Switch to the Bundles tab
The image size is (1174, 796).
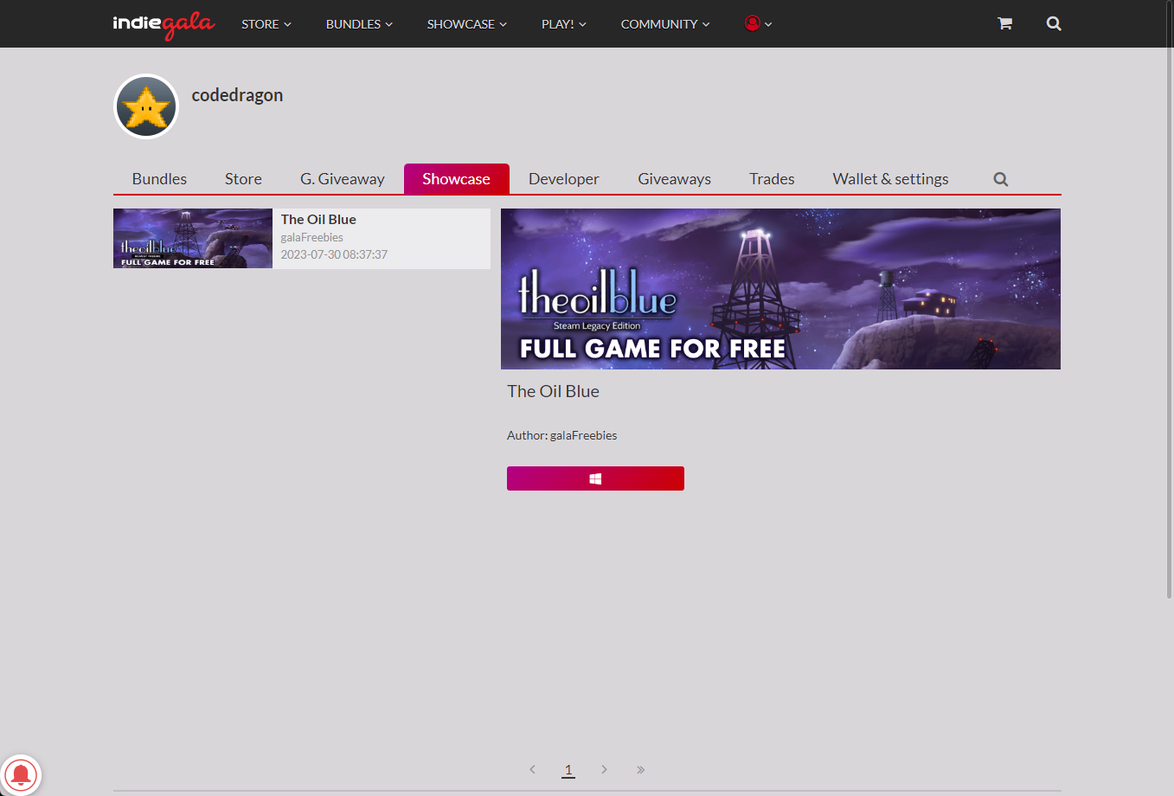159,179
